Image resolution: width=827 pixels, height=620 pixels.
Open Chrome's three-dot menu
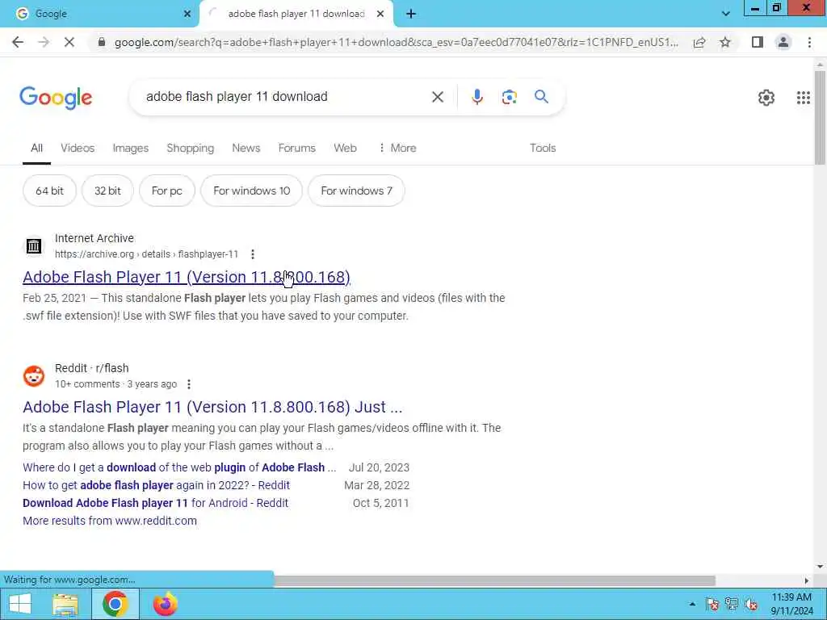[x=809, y=42]
